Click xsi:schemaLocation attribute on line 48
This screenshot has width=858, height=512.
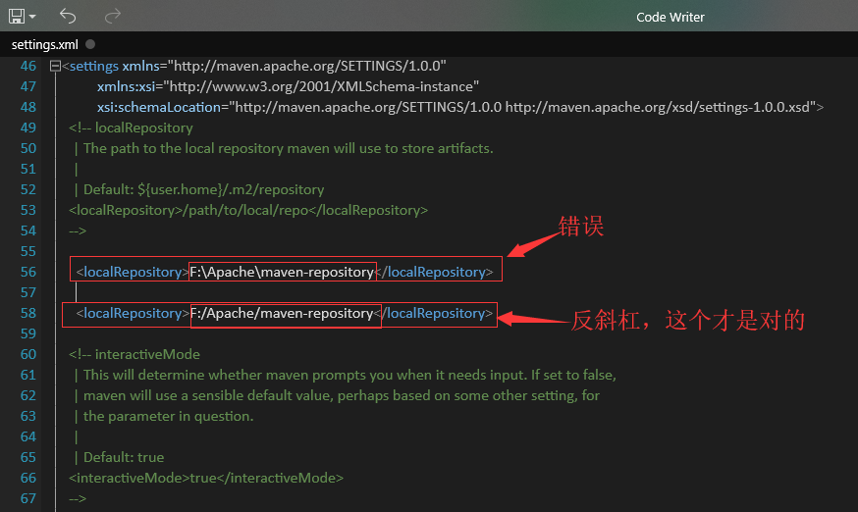[159, 107]
